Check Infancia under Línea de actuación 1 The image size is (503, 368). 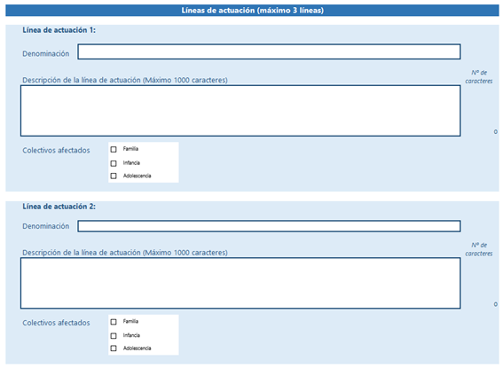(114, 163)
